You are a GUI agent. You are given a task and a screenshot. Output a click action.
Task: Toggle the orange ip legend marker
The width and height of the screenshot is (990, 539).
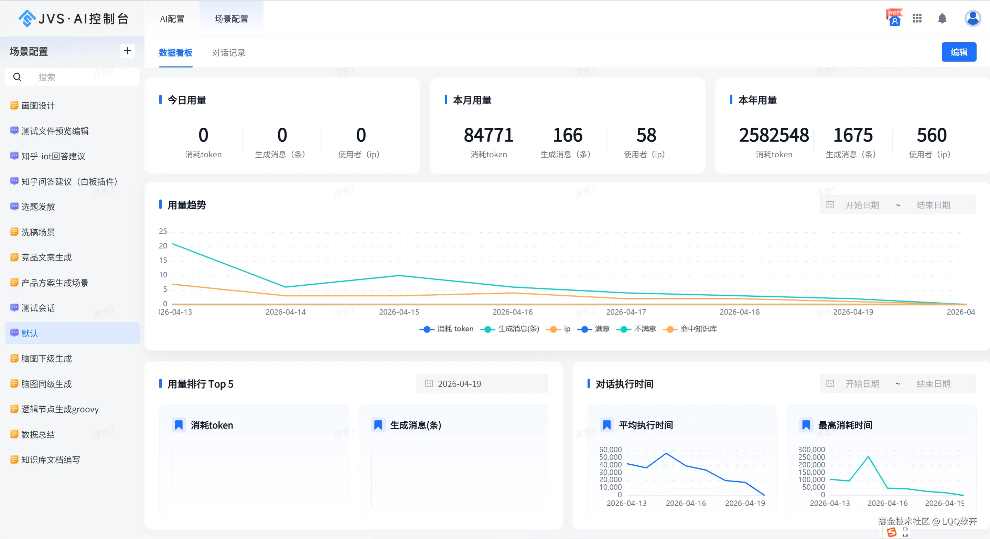pyautogui.click(x=554, y=329)
